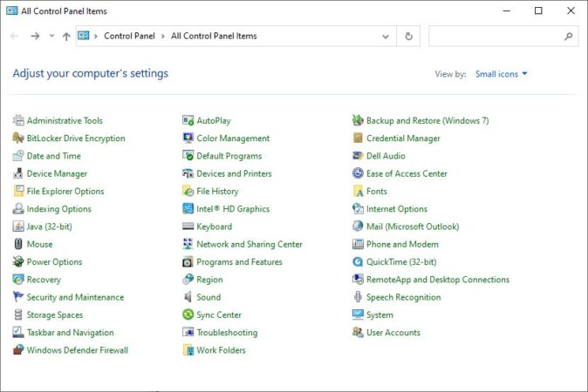The height and width of the screenshot is (392, 588).
Task: Open the address bar history dropdown
Action: (386, 37)
